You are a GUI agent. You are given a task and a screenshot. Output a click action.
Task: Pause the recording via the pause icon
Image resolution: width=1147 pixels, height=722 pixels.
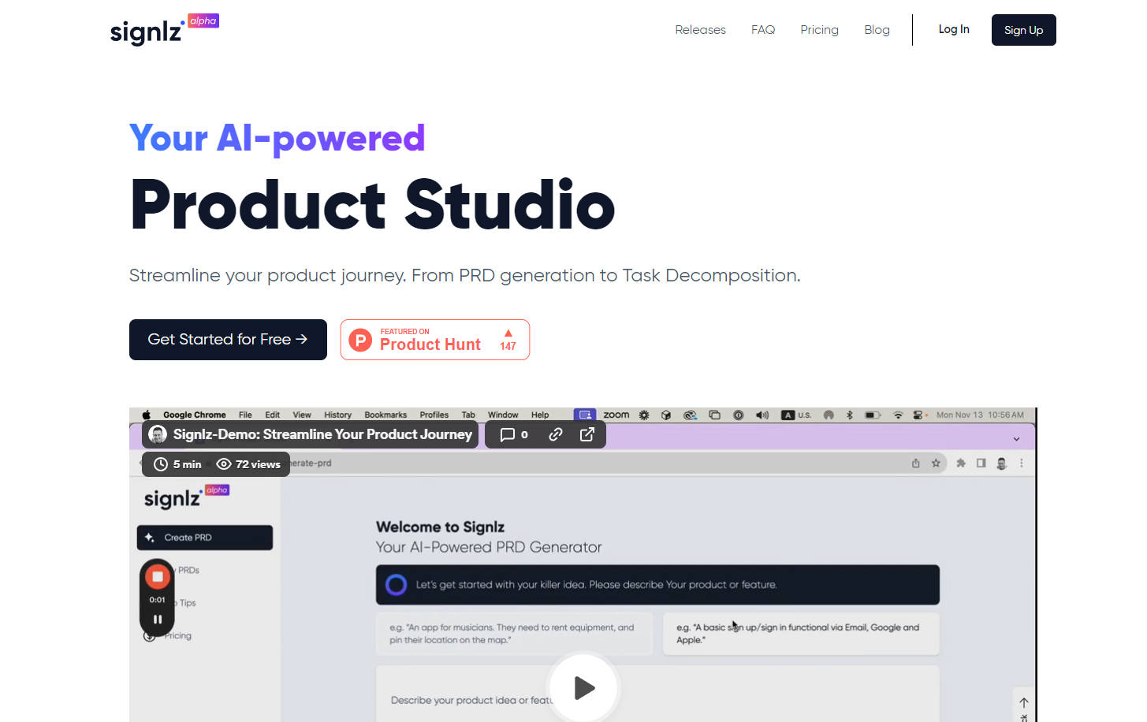pyautogui.click(x=158, y=620)
